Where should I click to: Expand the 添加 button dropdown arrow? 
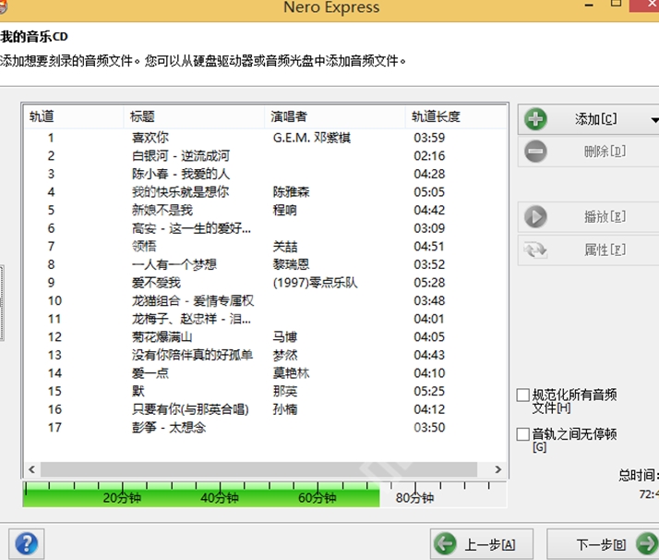[x=654, y=120]
